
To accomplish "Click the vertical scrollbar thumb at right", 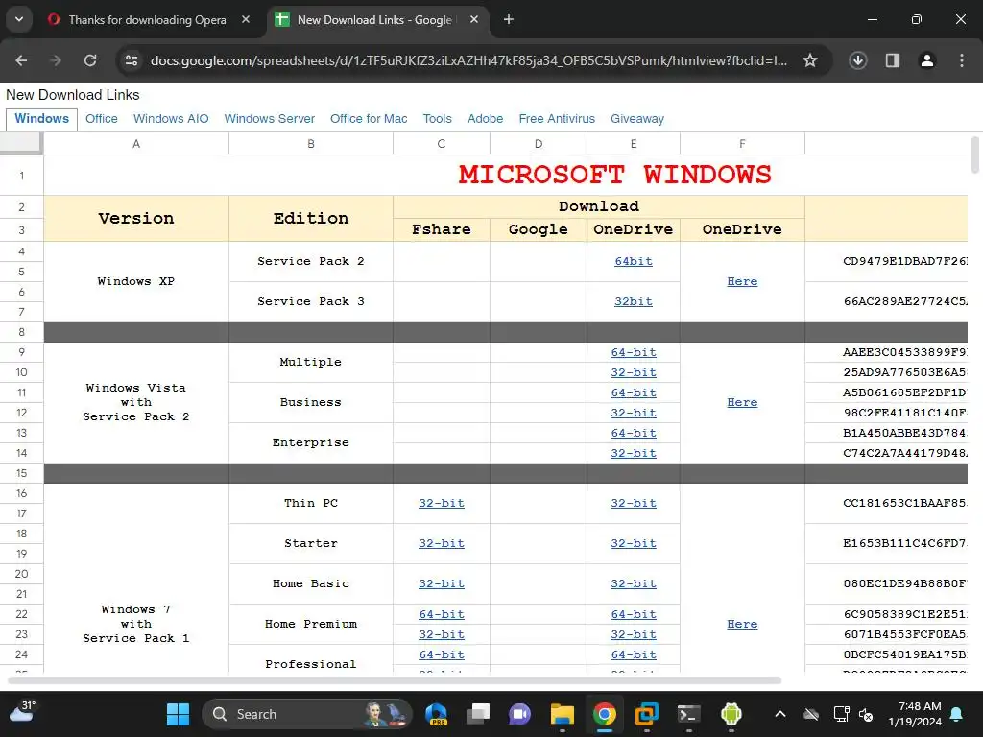I will pyautogui.click(x=975, y=155).
